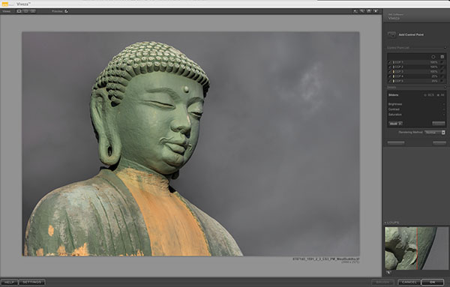The image size is (450, 287).
Task: Toggle the selection mask checkbox for CCP 5
Action: click(442, 81)
